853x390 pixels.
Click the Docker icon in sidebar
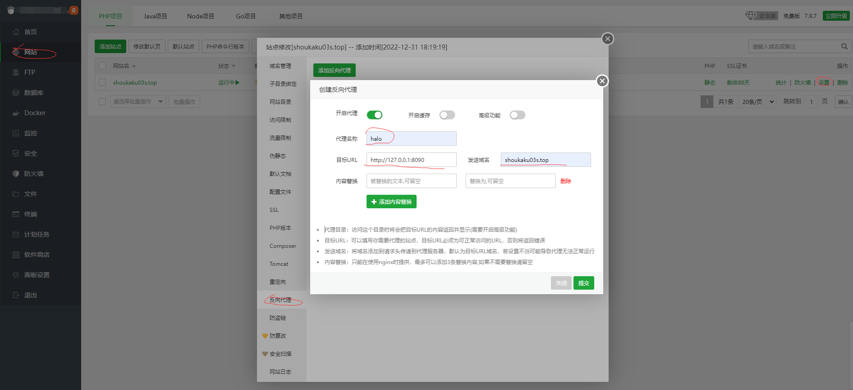point(16,113)
